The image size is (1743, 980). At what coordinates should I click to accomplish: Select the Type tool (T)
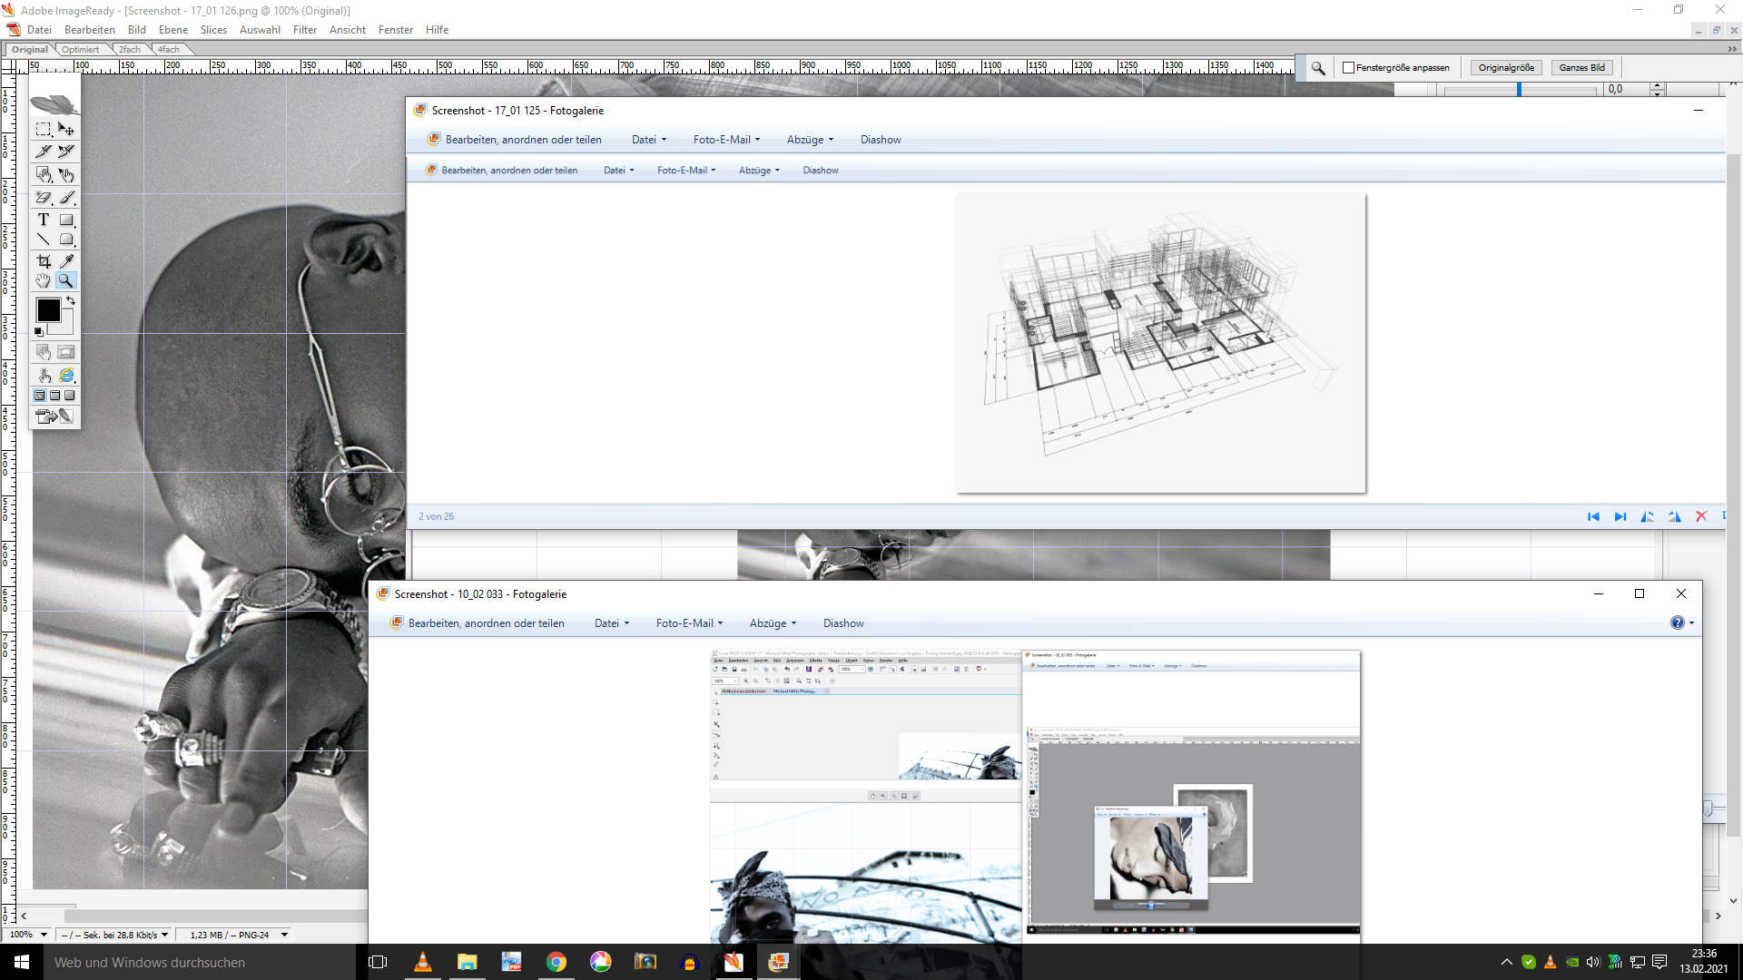point(44,220)
